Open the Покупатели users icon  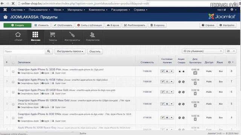coord(93,34)
